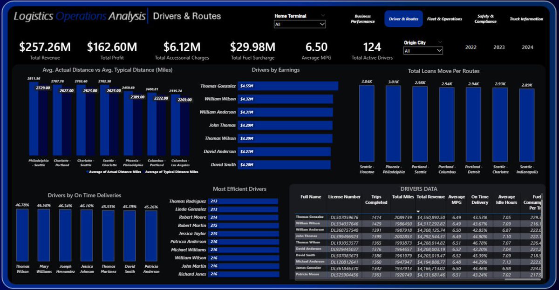Expand the Origin City dropdown box

point(423,51)
